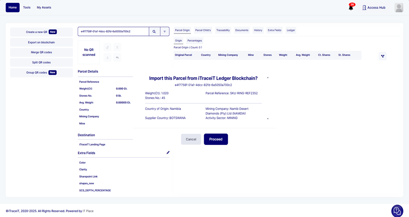Open the user profile avatar
The height and width of the screenshot is (217, 409).
tap(398, 7)
